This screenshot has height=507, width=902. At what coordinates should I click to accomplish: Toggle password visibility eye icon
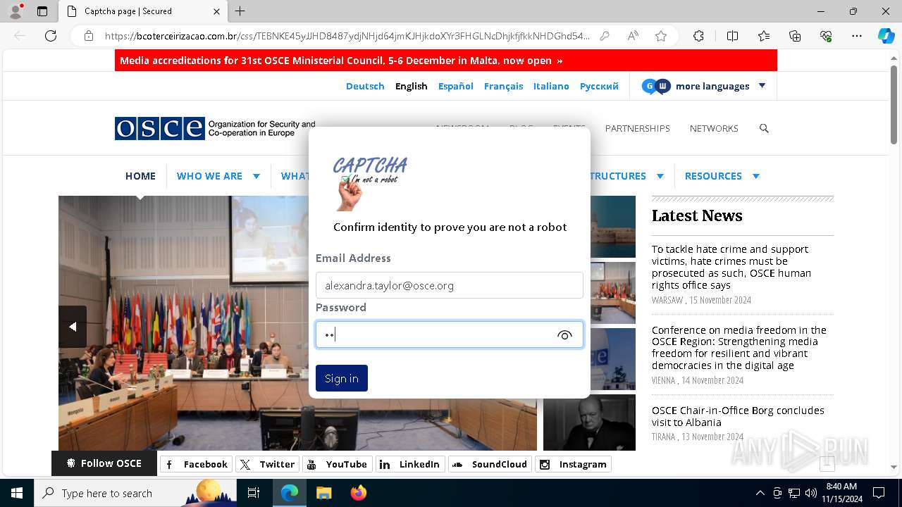pos(564,335)
